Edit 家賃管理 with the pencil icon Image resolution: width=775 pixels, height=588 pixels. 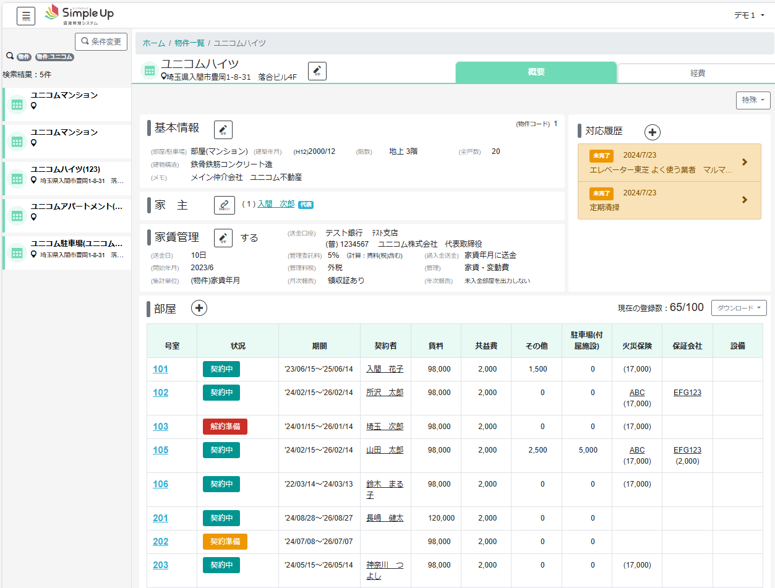pyautogui.click(x=223, y=237)
